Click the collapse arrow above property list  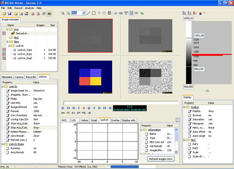tap(178, 120)
